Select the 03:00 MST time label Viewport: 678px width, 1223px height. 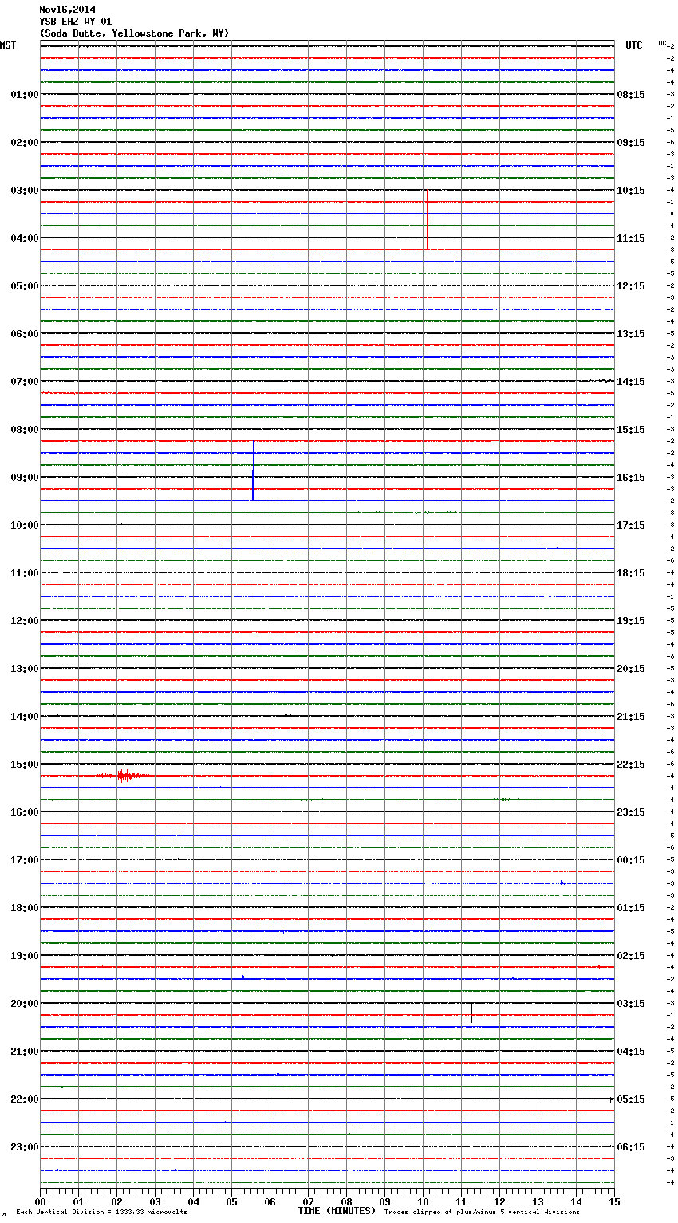tap(25, 191)
